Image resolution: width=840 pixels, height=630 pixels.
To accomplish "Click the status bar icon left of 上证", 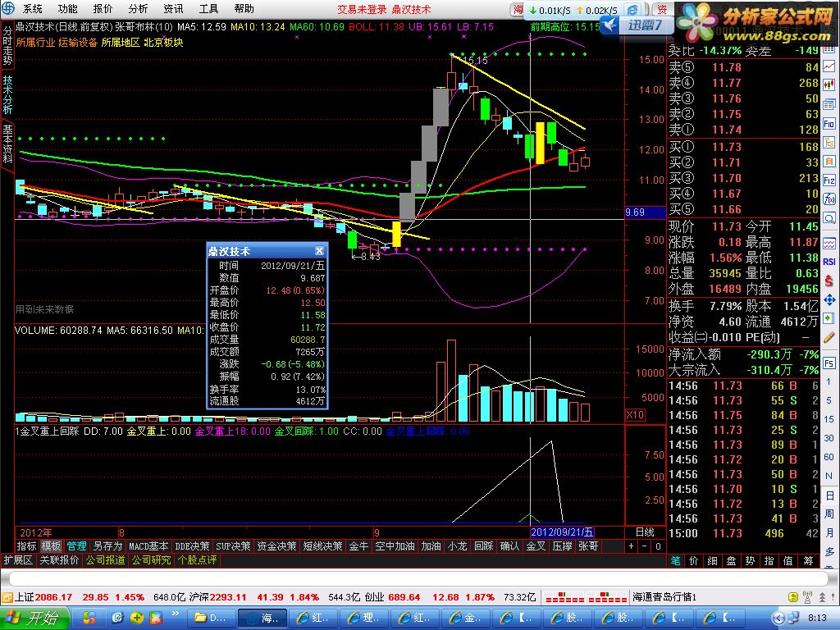I will coord(7,597).
